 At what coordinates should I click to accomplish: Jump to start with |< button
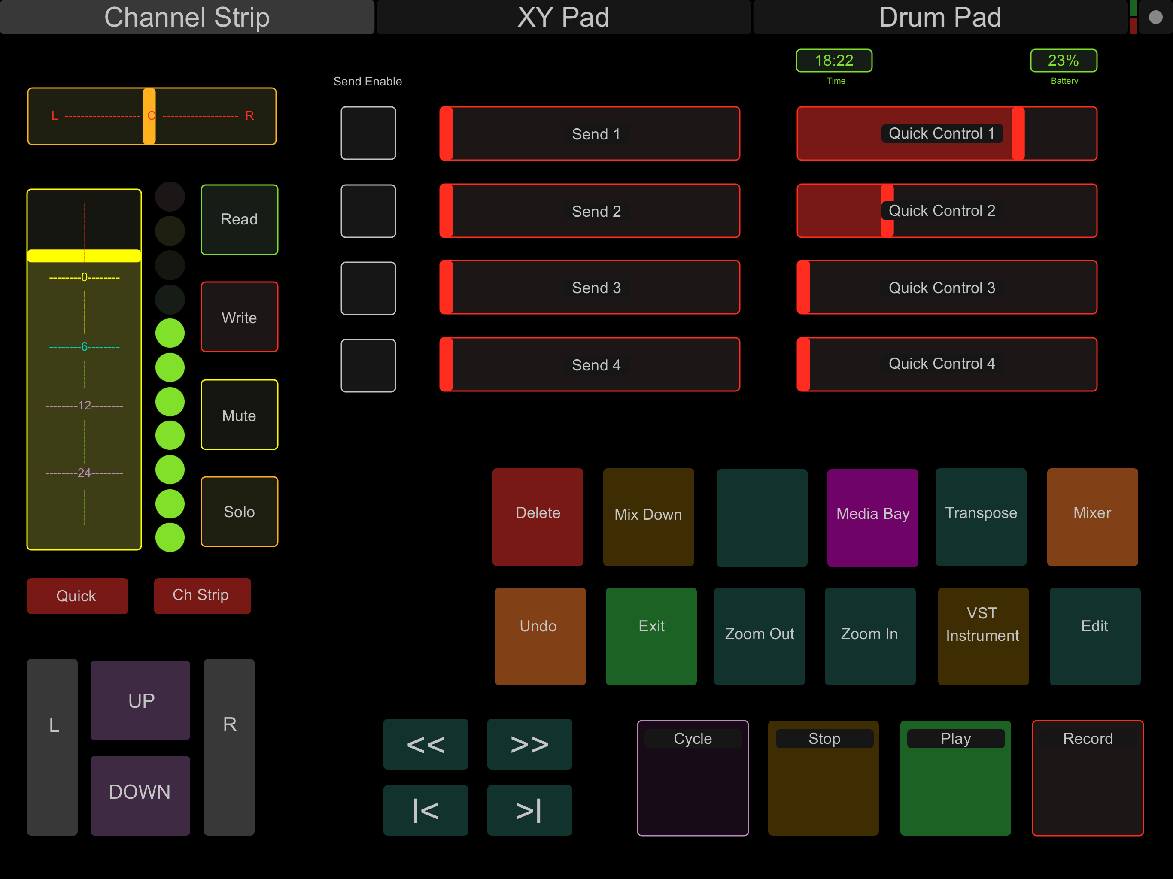(x=425, y=810)
